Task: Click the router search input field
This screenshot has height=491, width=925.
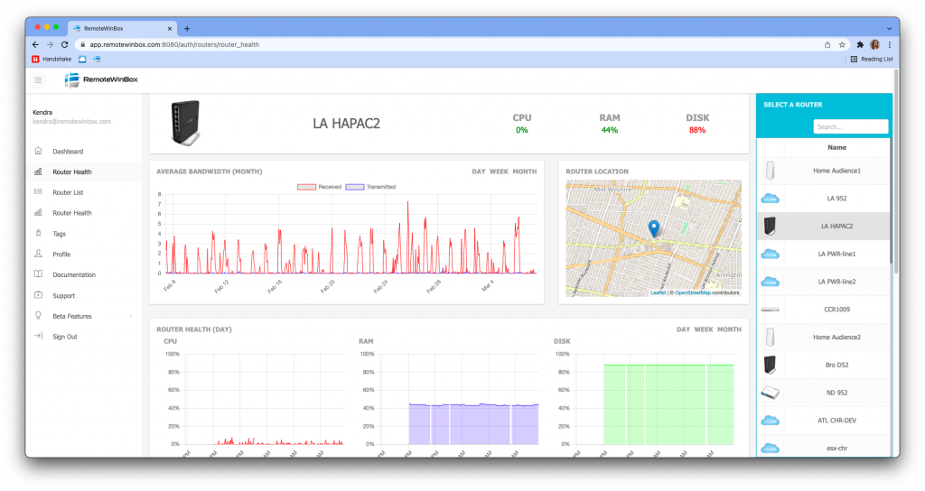Action: (850, 126)
